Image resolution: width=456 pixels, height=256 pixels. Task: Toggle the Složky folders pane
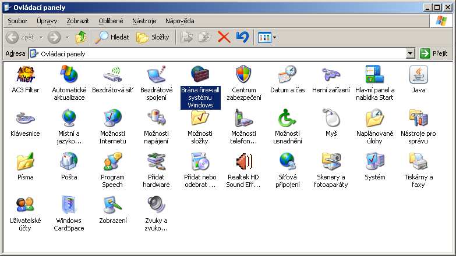[153, 37]
